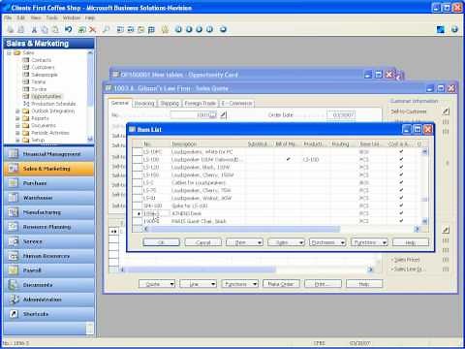Screen dimensions: 465x349
Task: Select the SPK-100 row number cell
Action: [x=156, y=206]
